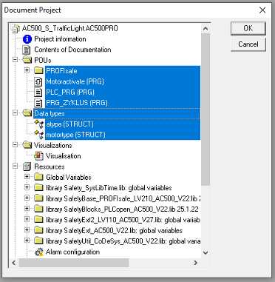Select motortype (STRUCT) row
Image resolution: width=275 pixels, height=282 pixels.
[x=123, y=135]
